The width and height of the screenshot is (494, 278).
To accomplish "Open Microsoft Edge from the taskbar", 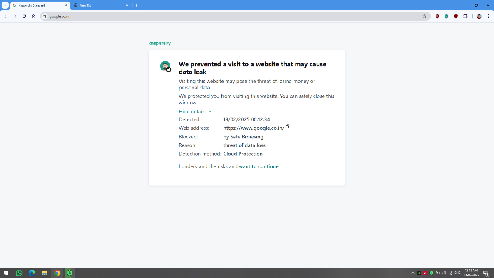I will (x=32, y=273).
